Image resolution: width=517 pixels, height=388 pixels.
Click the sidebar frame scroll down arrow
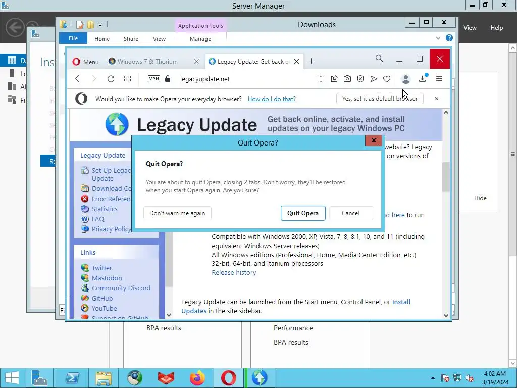pyautogui.click(x=169, y=315)
